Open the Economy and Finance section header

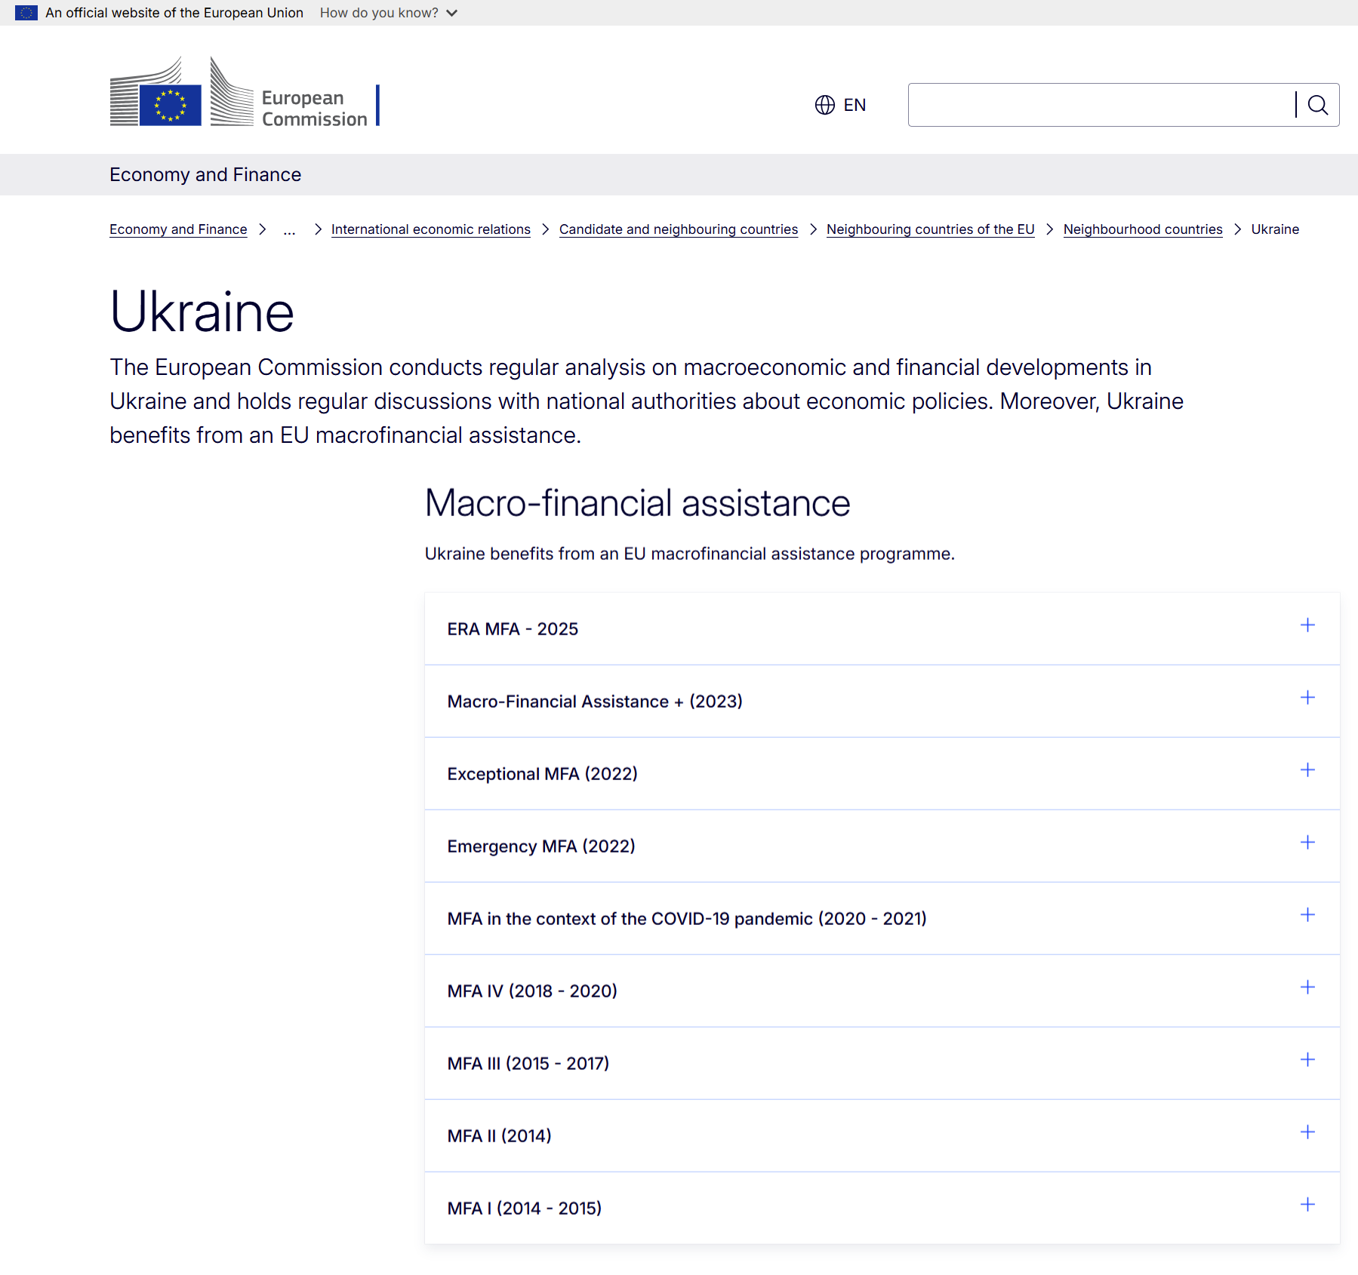[205, 174]
